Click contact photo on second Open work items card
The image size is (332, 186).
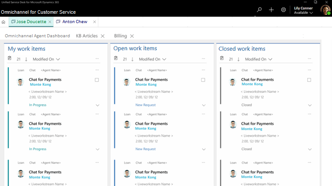tap(127, 124)
